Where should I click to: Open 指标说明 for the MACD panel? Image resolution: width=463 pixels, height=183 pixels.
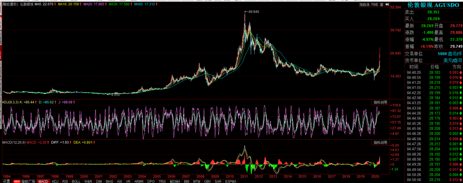(380, 143)
